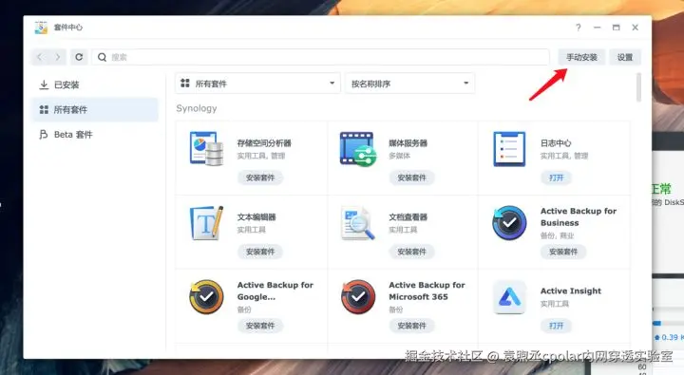Image resolution: width=684 pixels, height=375 pixels.
Task: Click 打开 for Active Insight
Action: [556, 326]
